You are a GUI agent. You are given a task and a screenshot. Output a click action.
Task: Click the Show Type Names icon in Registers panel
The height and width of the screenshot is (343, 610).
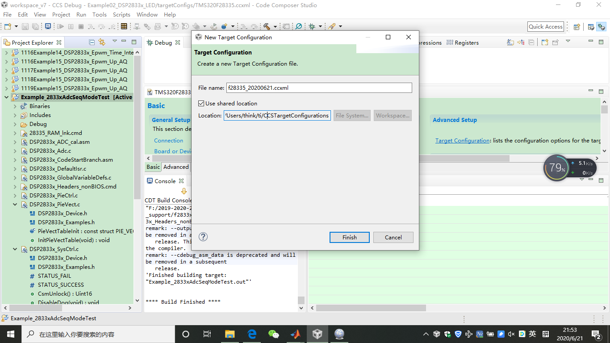click(510, 42)
